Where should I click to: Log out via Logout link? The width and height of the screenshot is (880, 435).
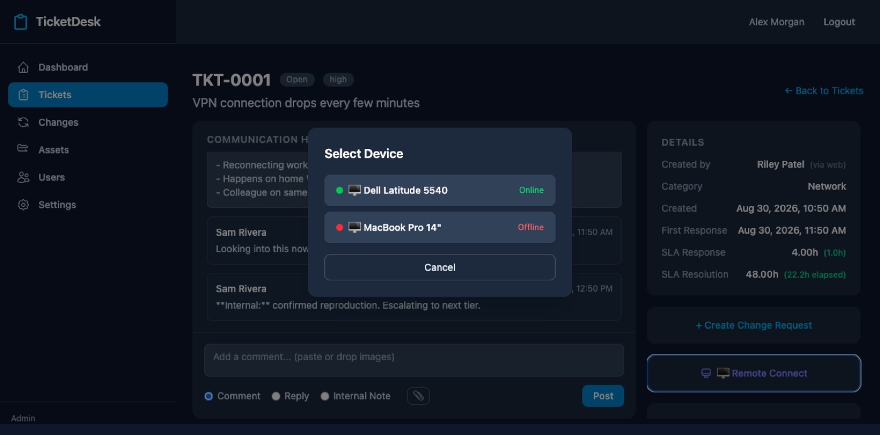[839, 22]
